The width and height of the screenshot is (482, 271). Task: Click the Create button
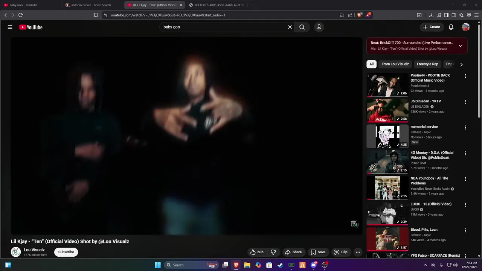tap(432, 27)
